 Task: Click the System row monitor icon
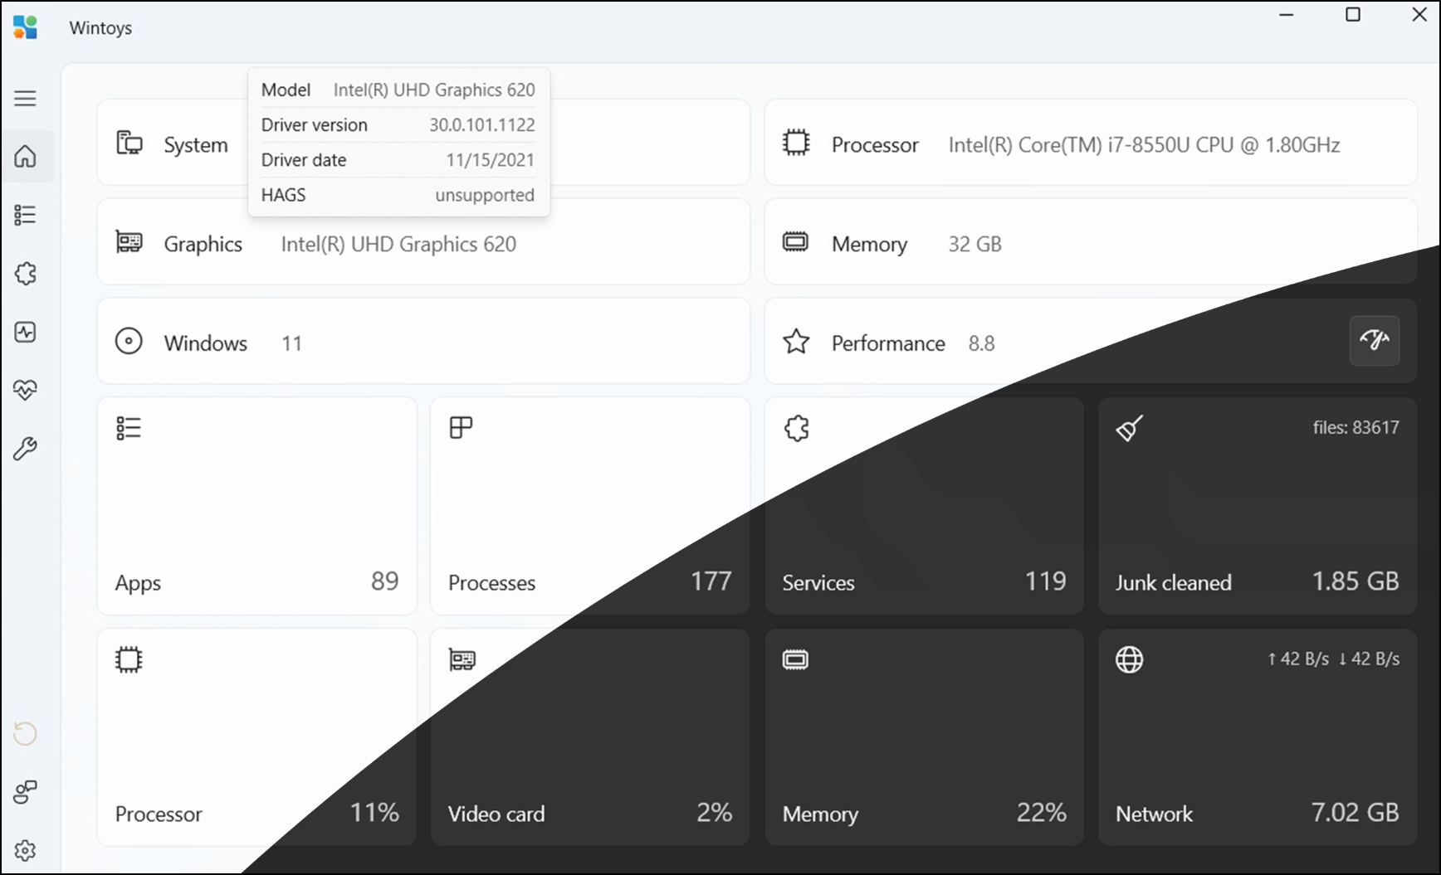click(129, 143)
